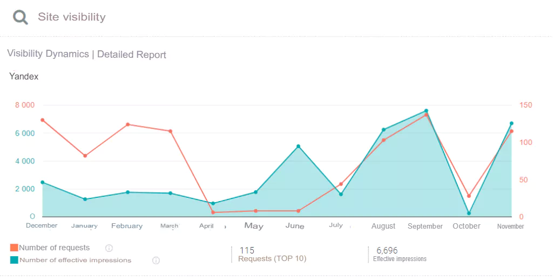Click the November axis label
The image size is (553, 280).
pos(510,226)
